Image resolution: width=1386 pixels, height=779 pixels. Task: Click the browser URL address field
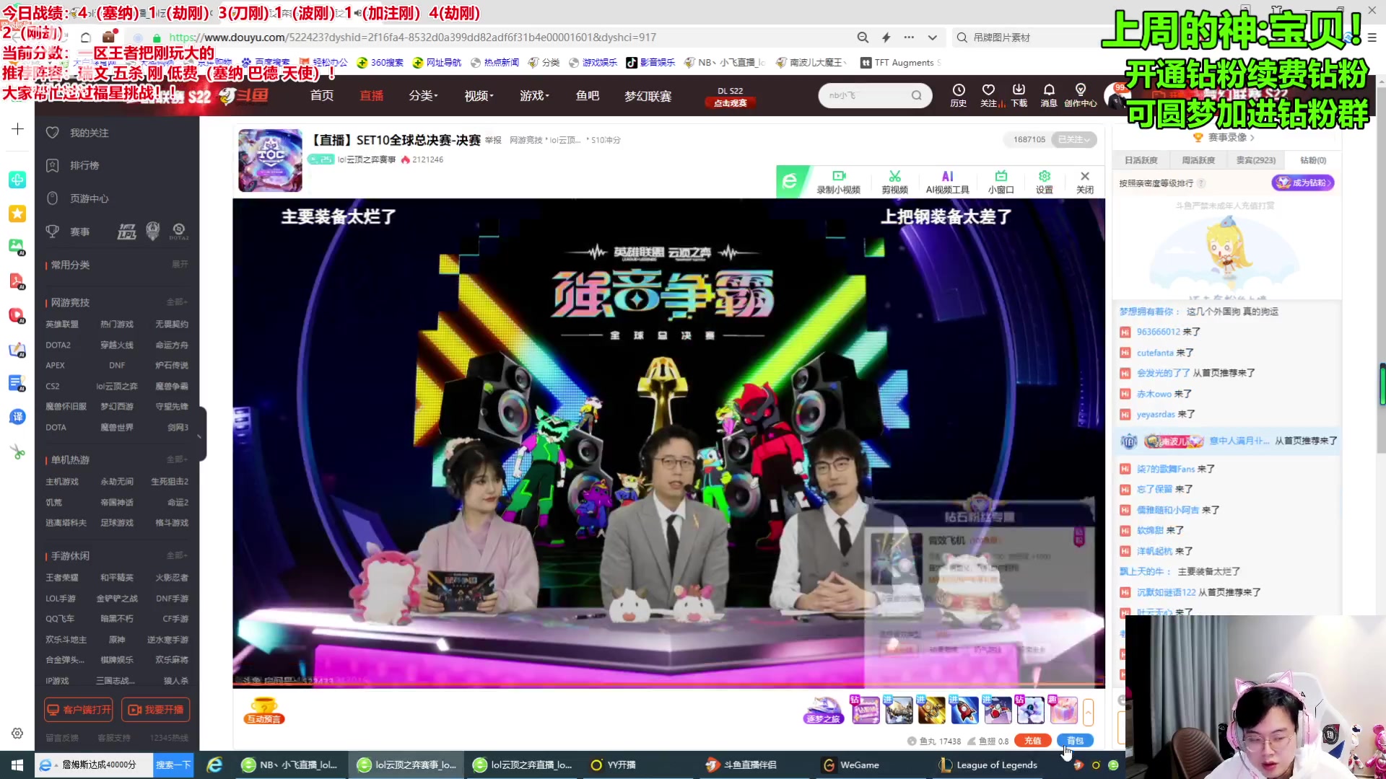coord(505,38)
